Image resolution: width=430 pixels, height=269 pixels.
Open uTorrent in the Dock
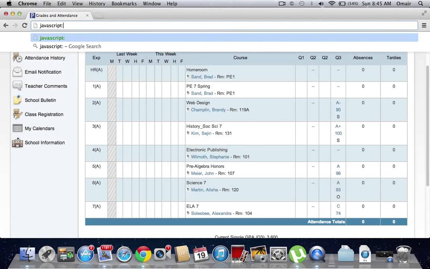(297, 254)
